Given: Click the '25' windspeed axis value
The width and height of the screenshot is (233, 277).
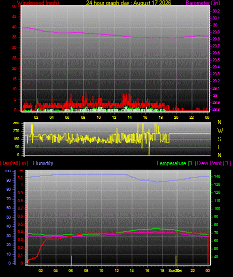Looking at the screenshot, I should click(14, 58).
